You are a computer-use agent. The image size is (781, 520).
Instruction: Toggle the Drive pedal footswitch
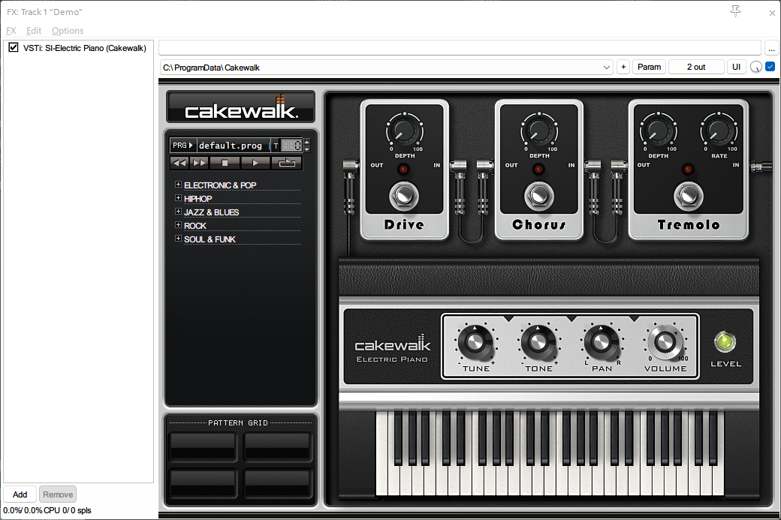tap(404, 196)
